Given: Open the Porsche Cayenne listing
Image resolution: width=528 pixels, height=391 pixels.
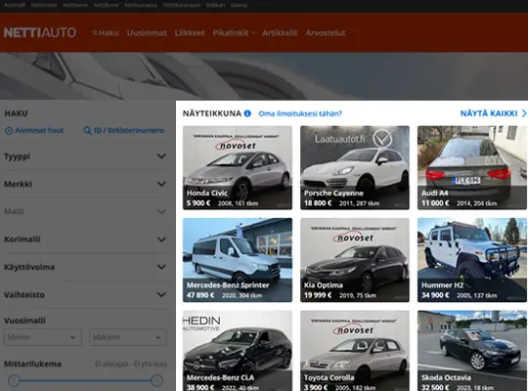Looking at the screenshot, I should [355, 168].
